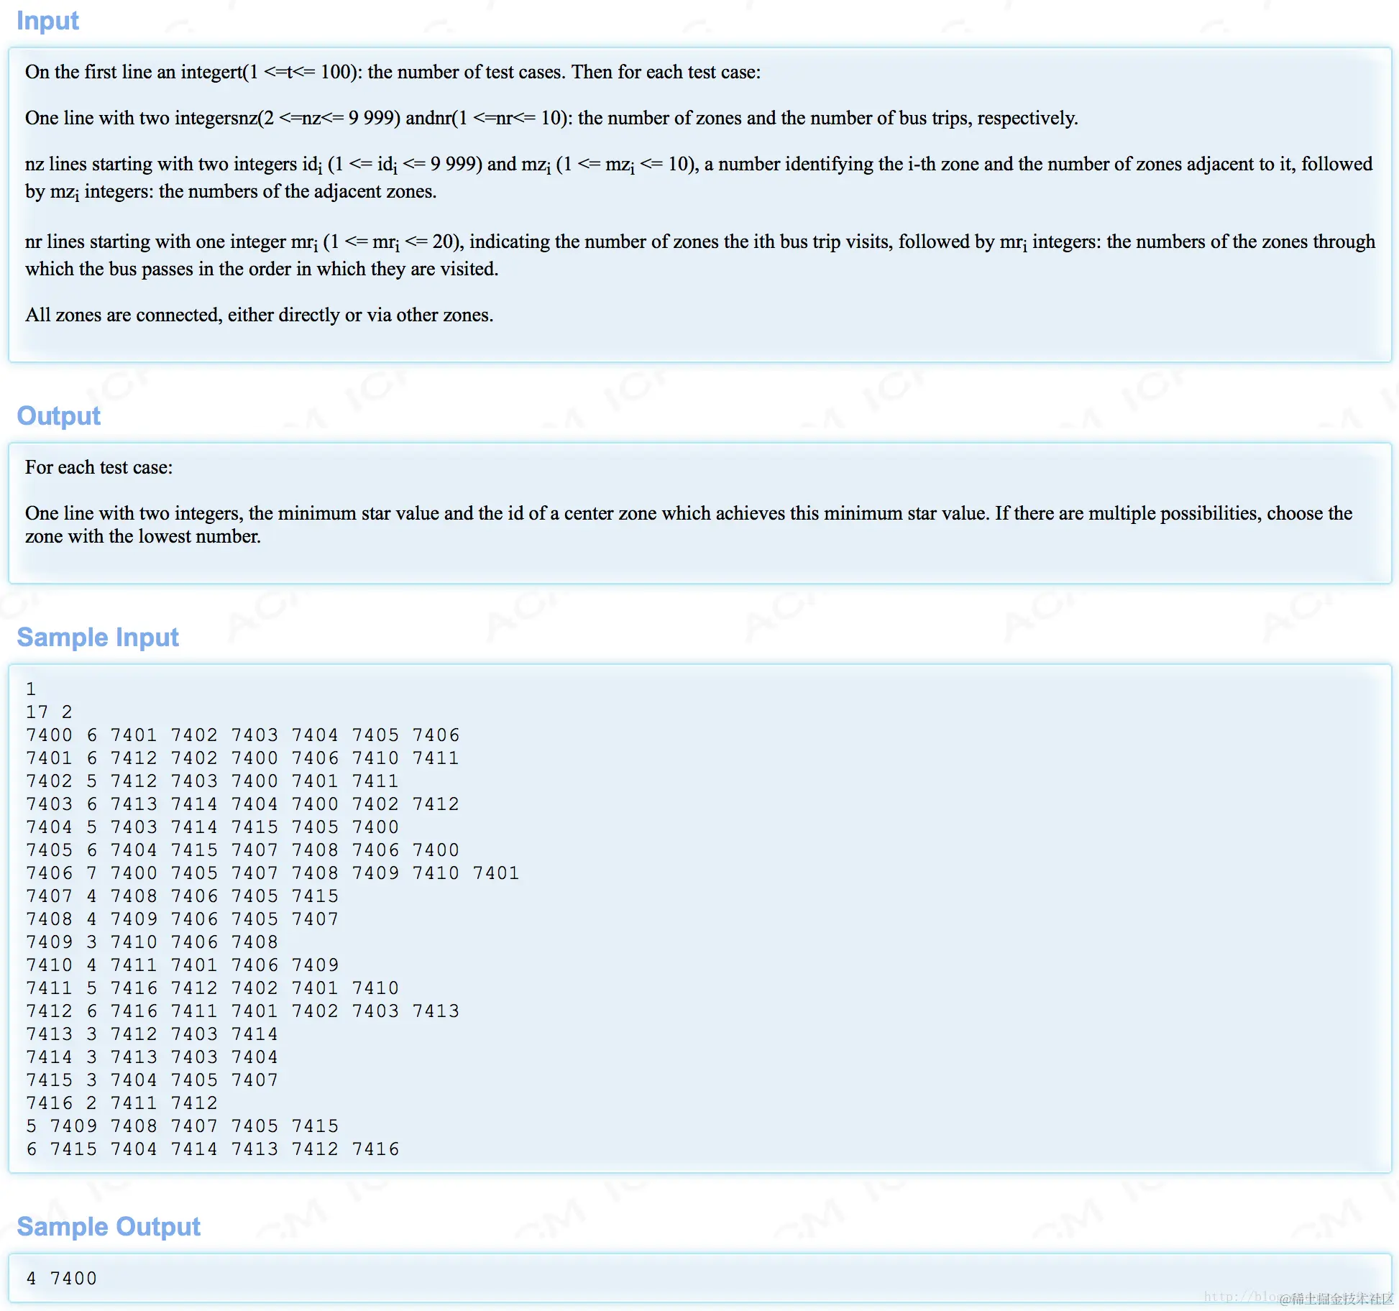Click the 'For each test case:' text

coord(99,467)
